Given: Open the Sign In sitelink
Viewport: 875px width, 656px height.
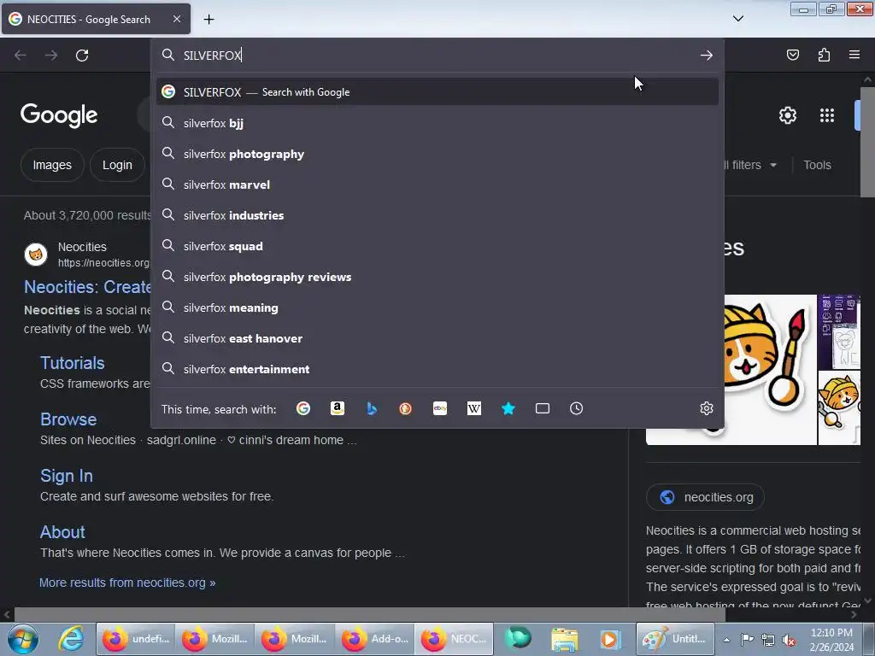Looking at the screenshot, I should click(67, 476).
